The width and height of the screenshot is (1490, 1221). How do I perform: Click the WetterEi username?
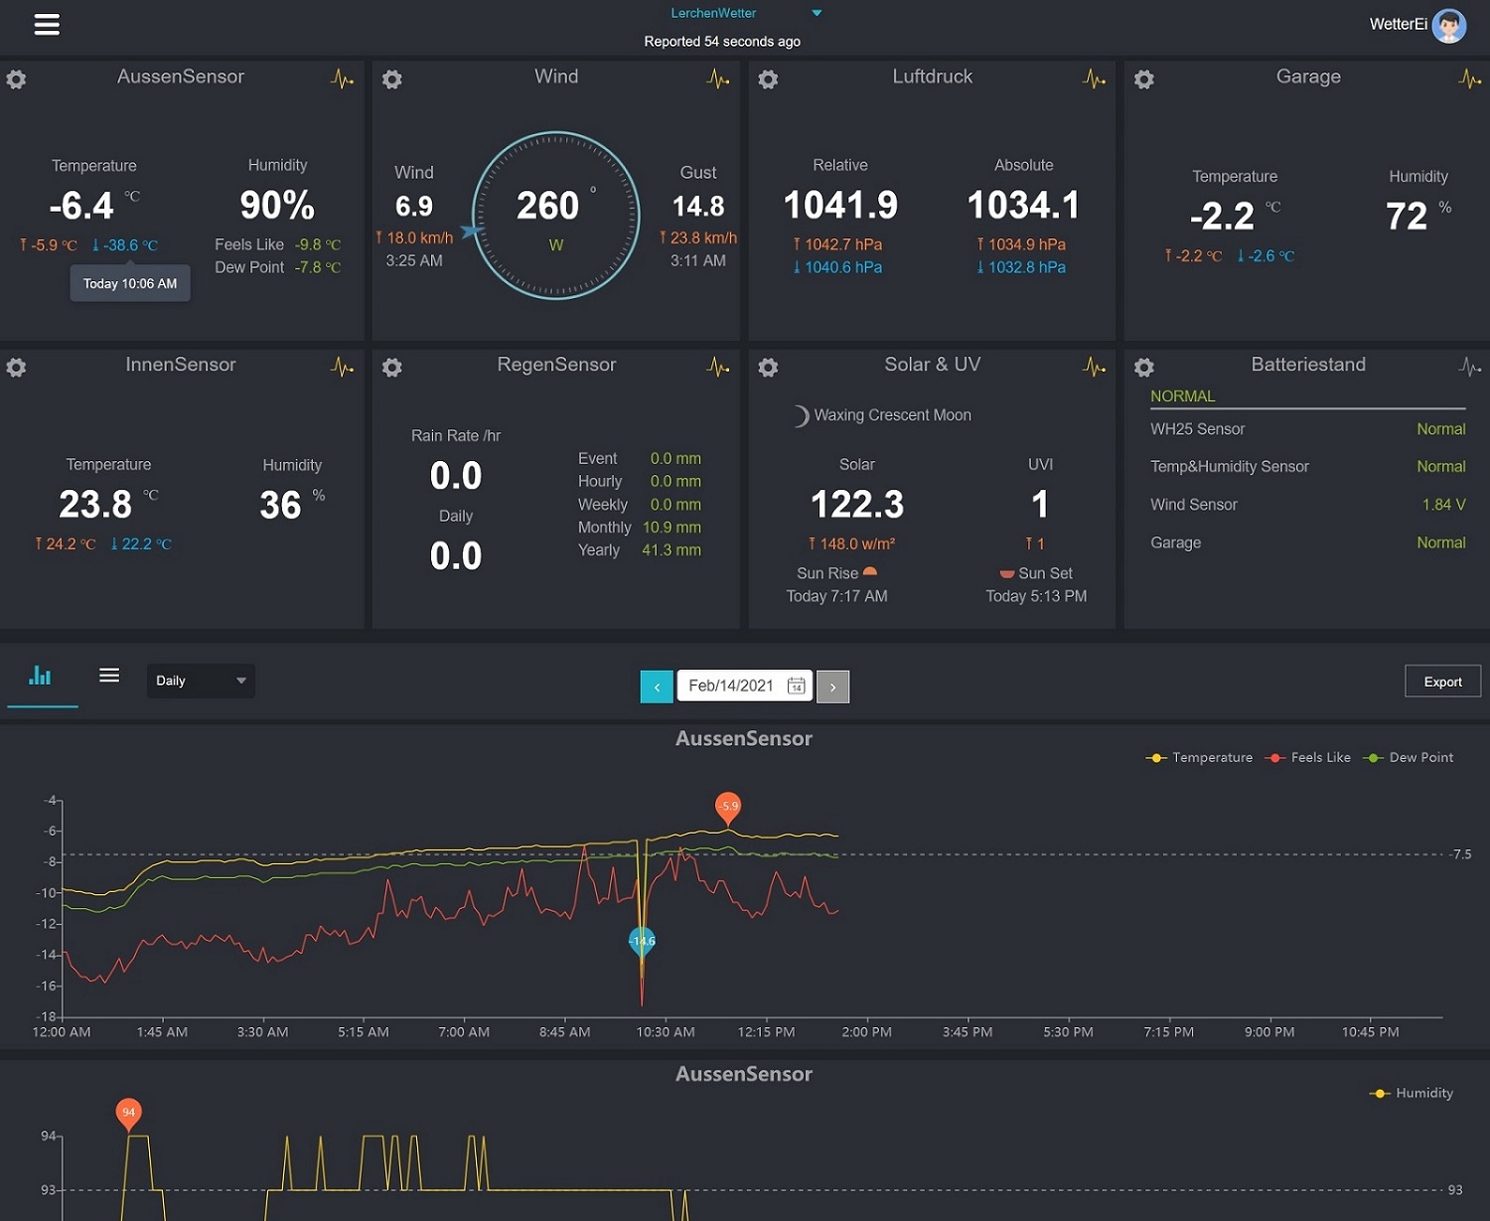1398,25
